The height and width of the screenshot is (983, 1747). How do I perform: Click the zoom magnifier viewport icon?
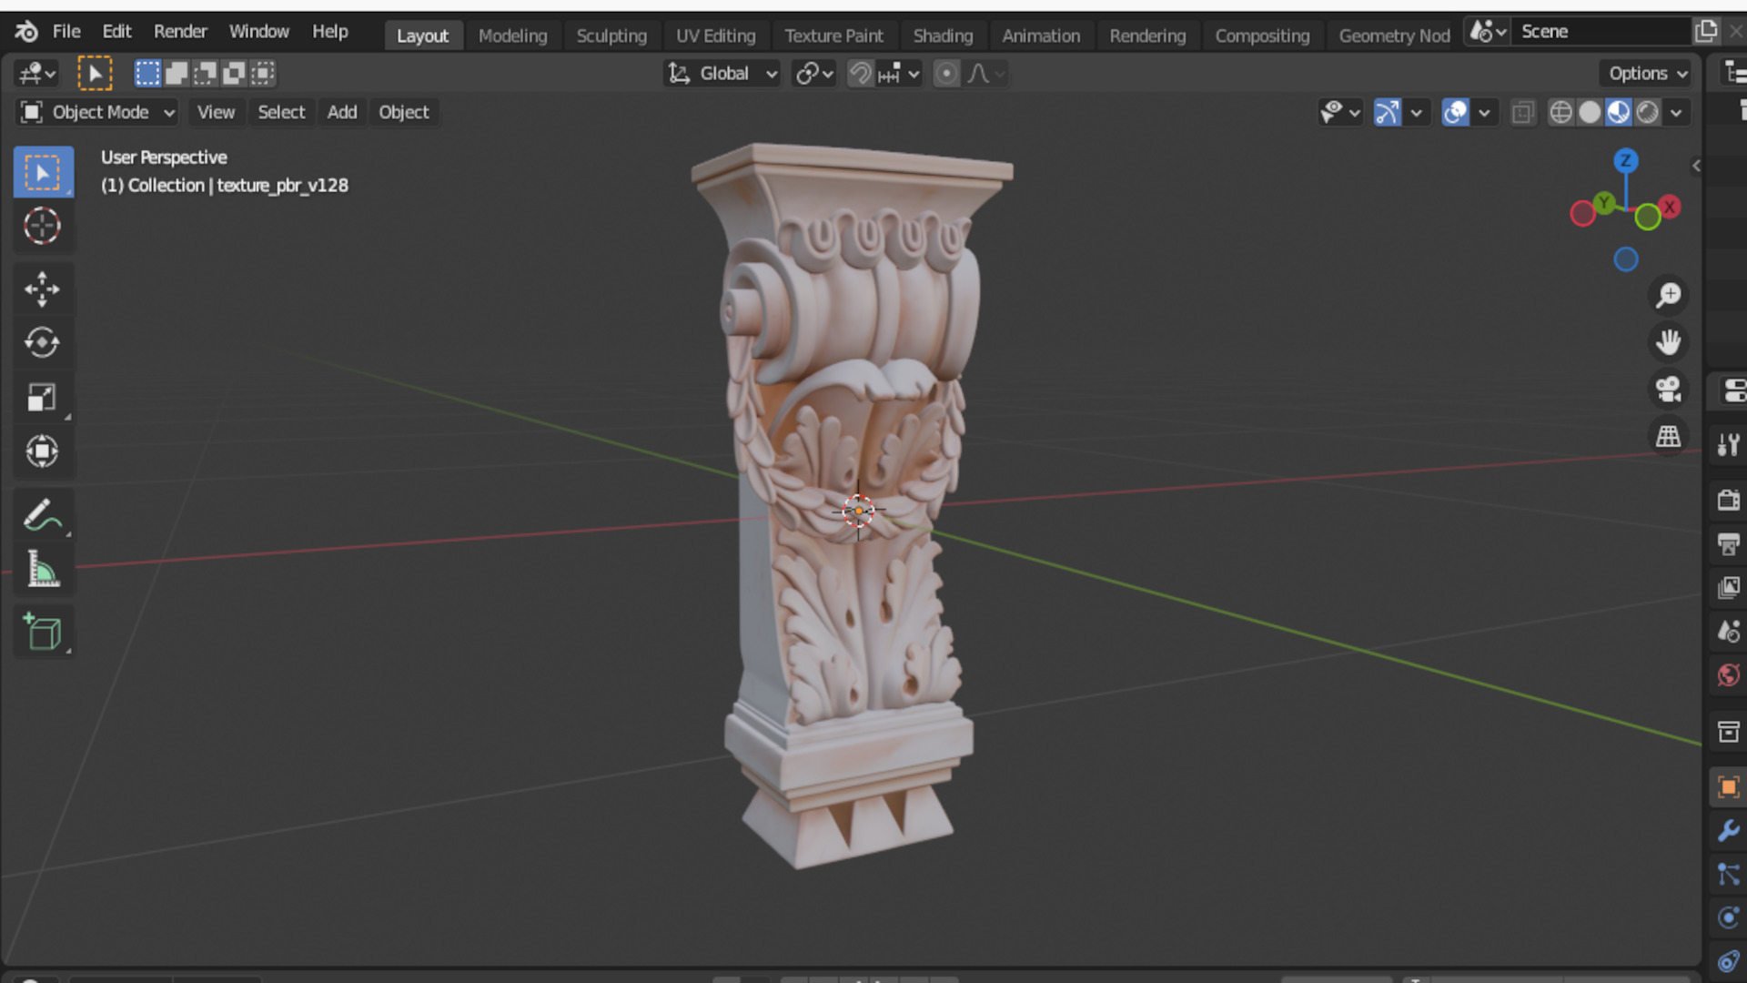[x=1669, y=295]
